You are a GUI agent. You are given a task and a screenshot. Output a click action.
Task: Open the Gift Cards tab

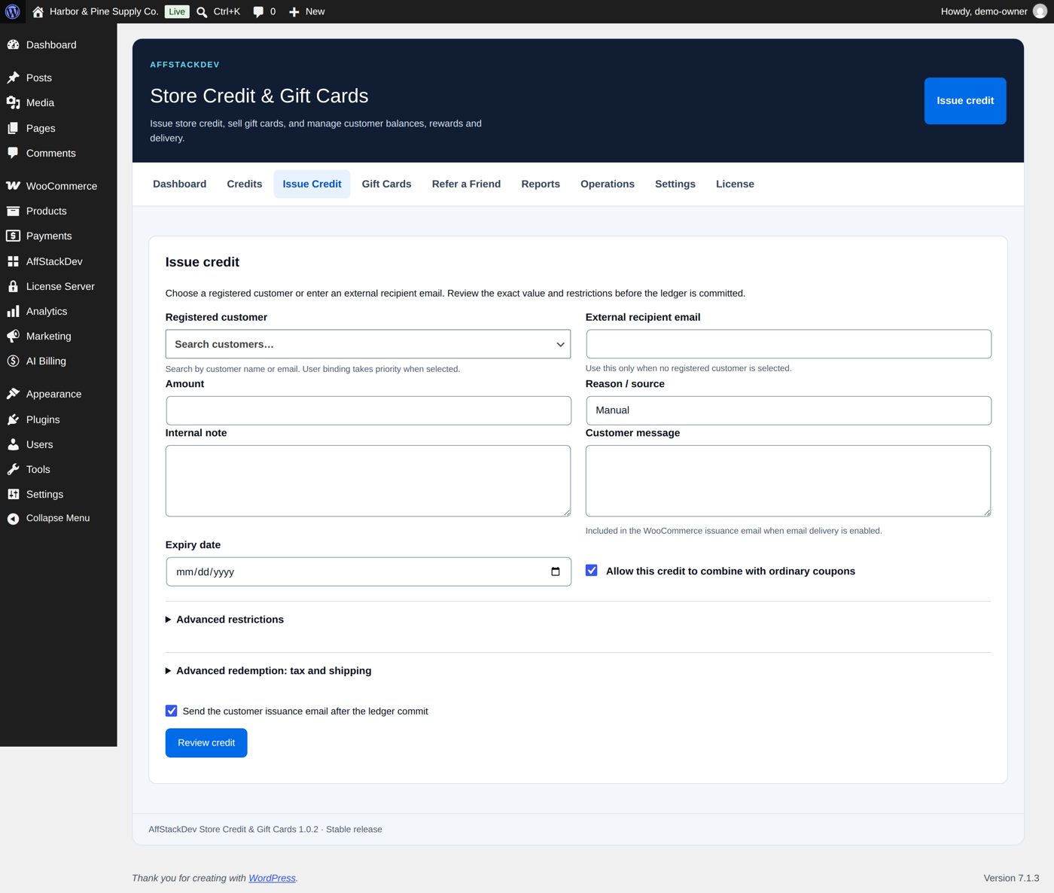[387, 184]
